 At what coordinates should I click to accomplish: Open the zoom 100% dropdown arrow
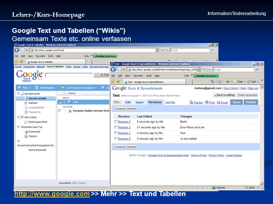tap(258, 188)
